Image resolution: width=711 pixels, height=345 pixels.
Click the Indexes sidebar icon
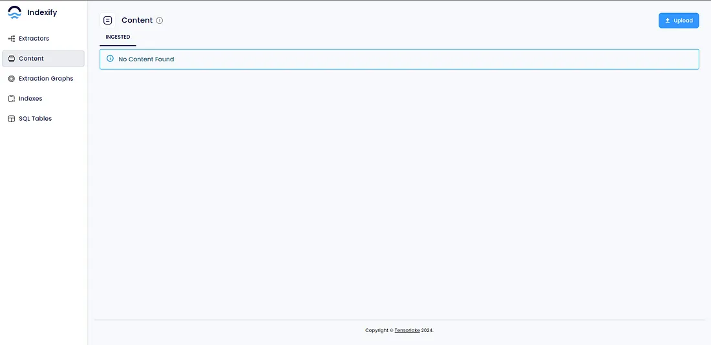click(x=12, y=98)
